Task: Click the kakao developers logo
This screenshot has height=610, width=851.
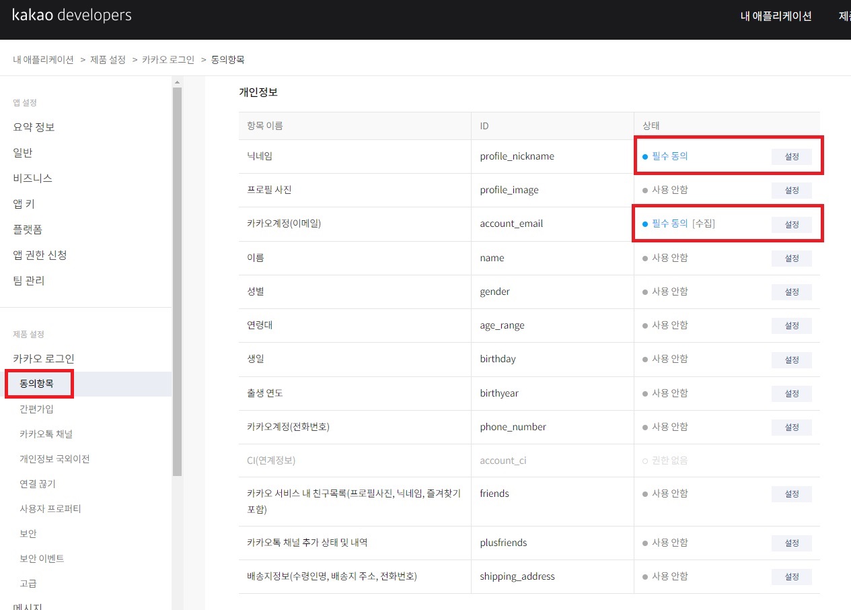Action: pos(72,15)
